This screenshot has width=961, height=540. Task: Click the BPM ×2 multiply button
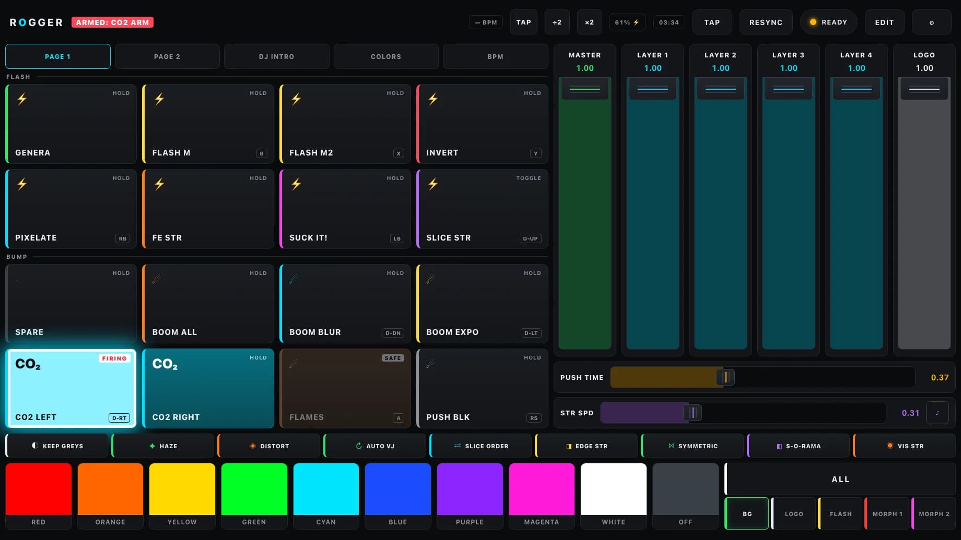tap(589, 22)
